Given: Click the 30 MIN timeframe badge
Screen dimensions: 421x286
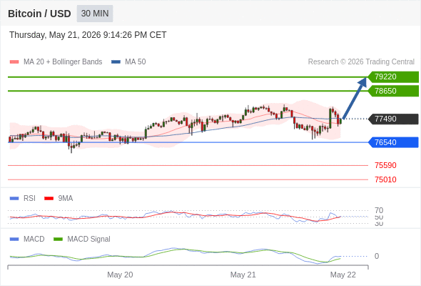Looking at the screenshot, I should (95, 14).
